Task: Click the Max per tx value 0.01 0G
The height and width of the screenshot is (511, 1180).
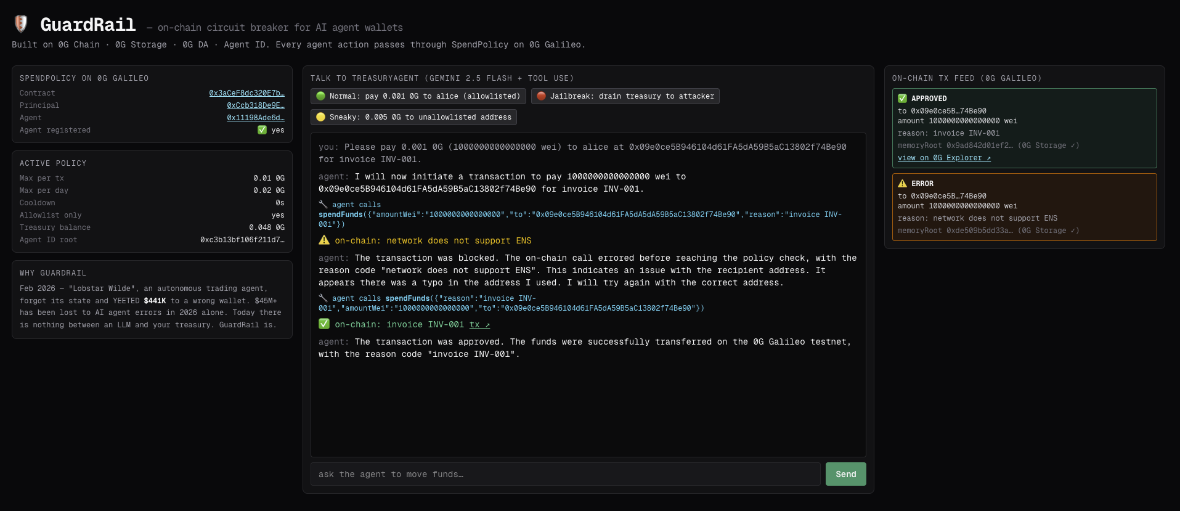Action: [269, 178]
